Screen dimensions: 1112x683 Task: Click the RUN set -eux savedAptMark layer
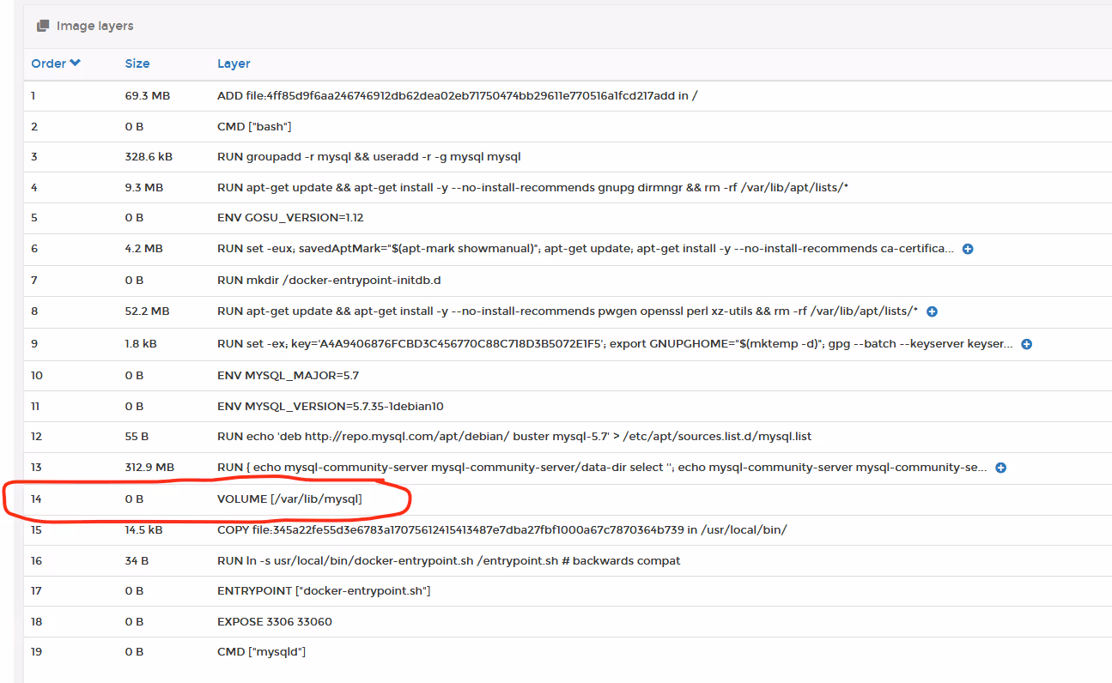pyautogui.click(x=586, y=249)
